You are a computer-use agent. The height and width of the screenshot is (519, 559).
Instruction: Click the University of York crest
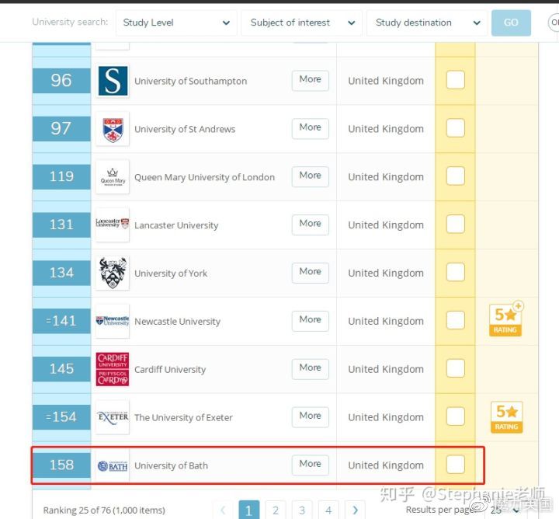pos(113,273)
